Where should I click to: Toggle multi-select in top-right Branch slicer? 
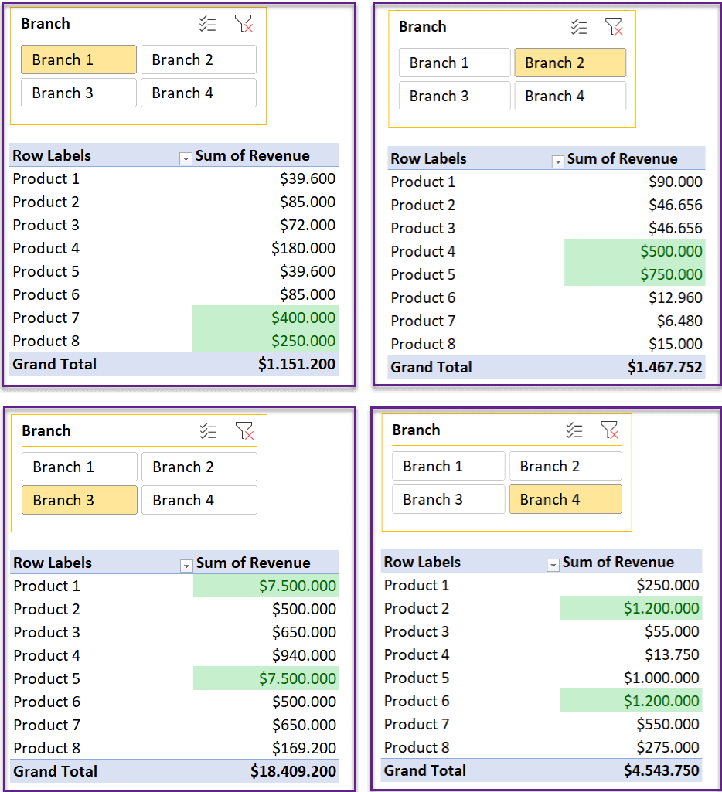point(578,27)
